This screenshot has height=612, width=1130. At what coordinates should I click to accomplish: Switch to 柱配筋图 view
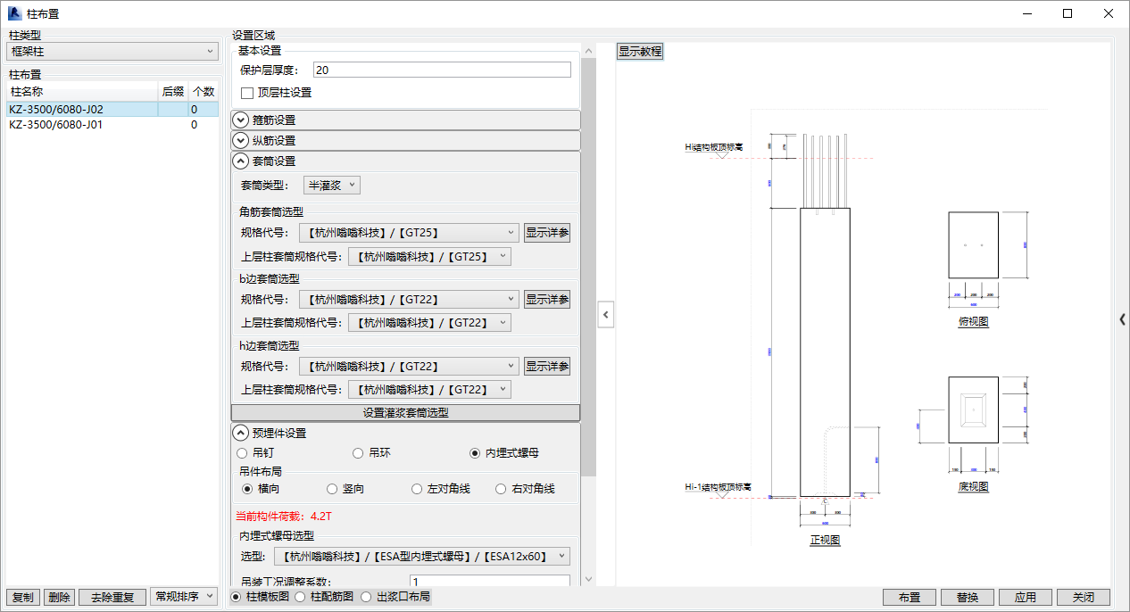300,597
